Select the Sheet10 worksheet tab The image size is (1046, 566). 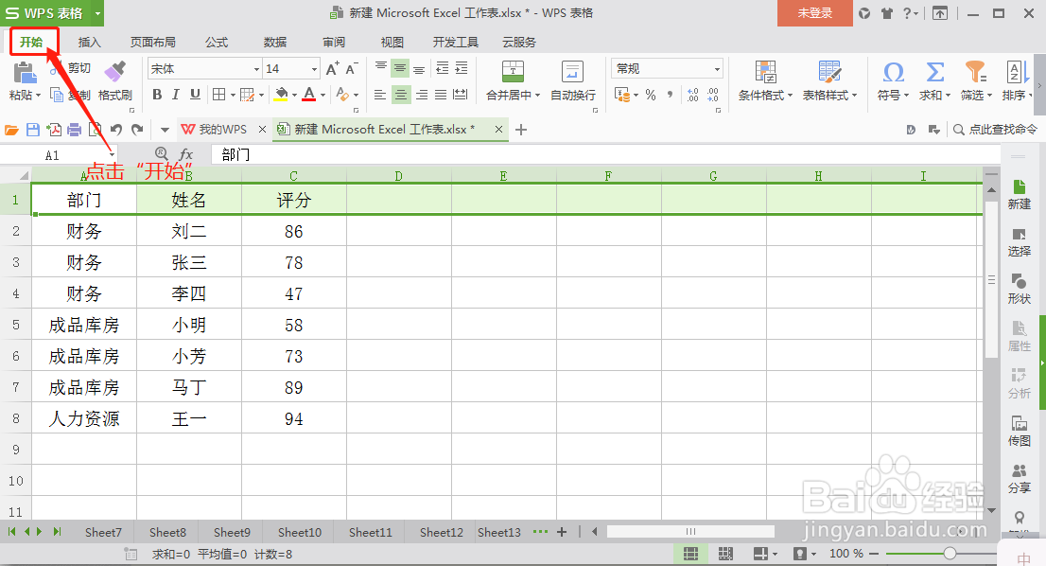click(298, 532)
